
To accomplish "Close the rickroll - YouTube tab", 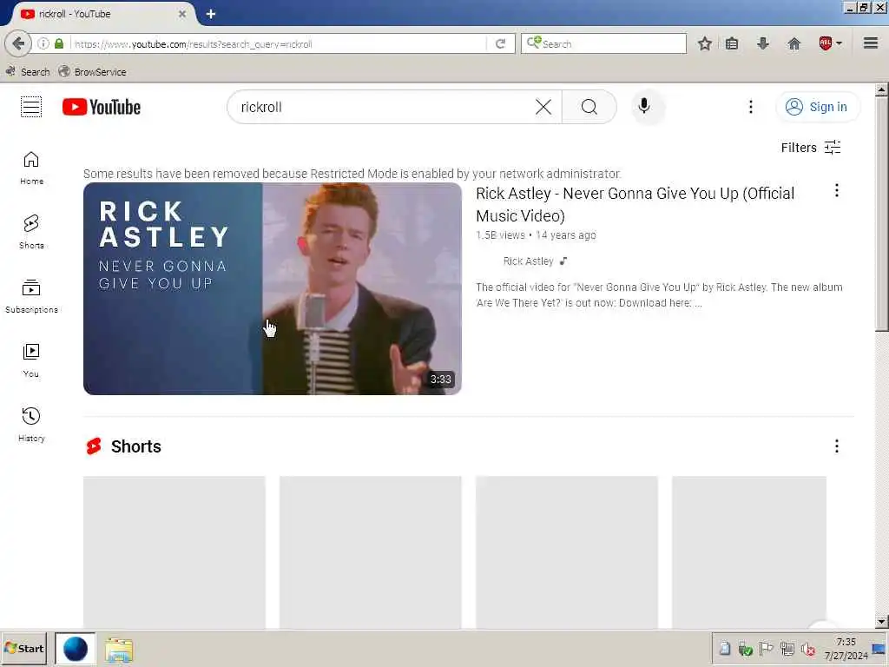I will point(182,14).
